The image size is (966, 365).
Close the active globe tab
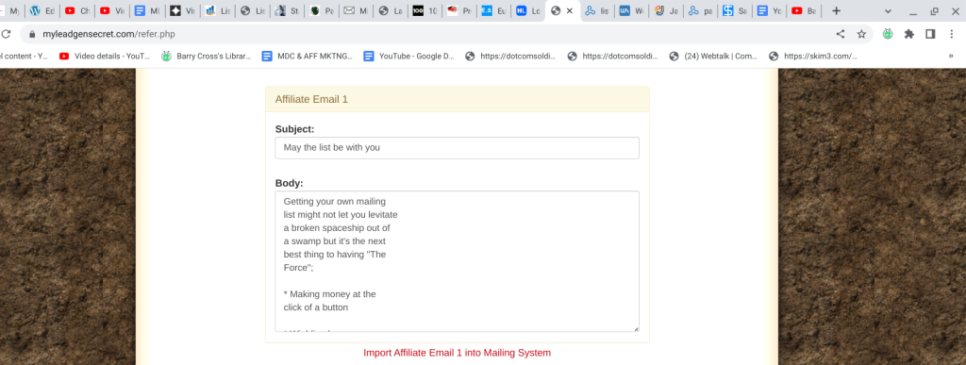[570, 10]
